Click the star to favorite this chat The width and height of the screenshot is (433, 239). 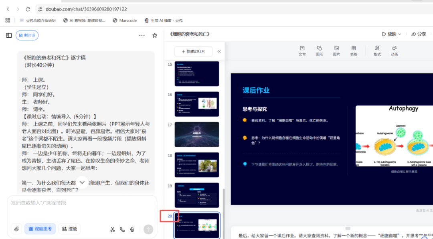(155, 35)
